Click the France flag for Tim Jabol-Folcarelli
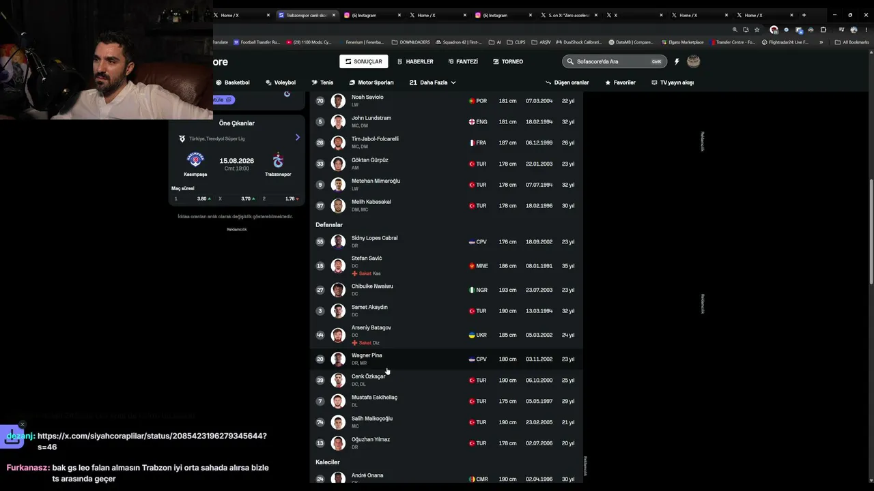The image size is (874, 491). 471,143
